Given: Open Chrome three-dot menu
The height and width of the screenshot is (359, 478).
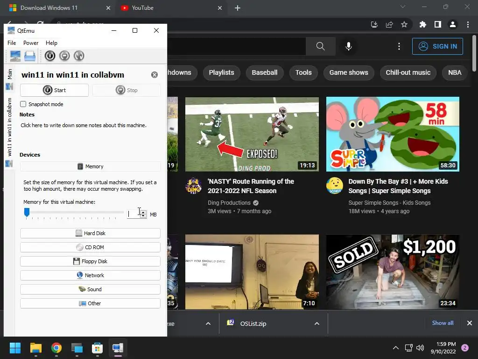Looking at the screenshot, I should (x=468, y=24).
